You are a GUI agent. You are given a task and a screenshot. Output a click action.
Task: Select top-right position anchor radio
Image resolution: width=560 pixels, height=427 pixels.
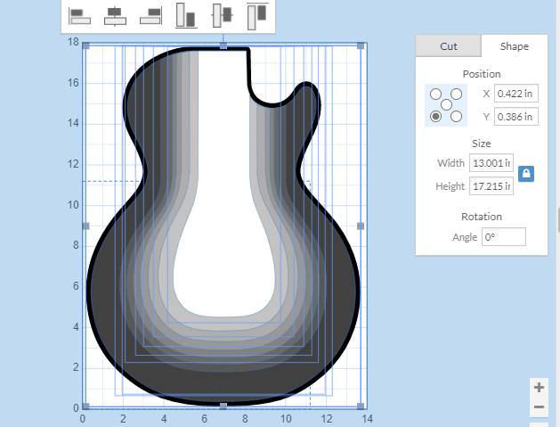[x=457, y=94]
